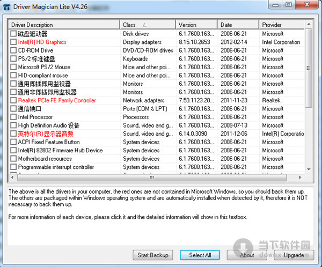Check the 通用非即插即用监视器 checkbox
The width and height of the screenshot is (322, 267).
pos(13,92)
